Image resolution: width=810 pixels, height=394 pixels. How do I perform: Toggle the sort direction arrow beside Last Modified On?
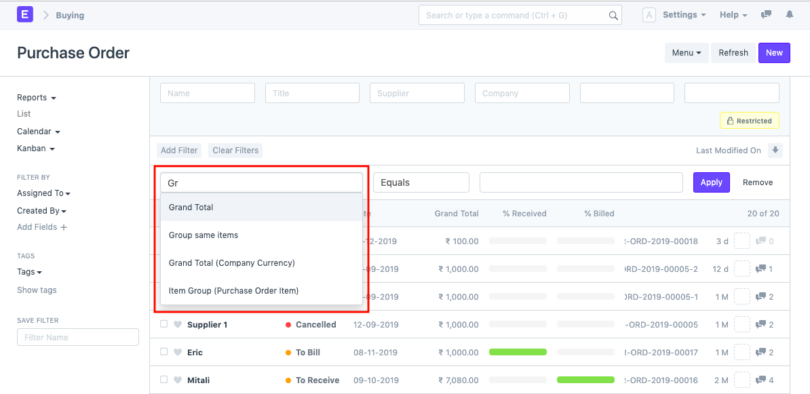coord(775,150)
